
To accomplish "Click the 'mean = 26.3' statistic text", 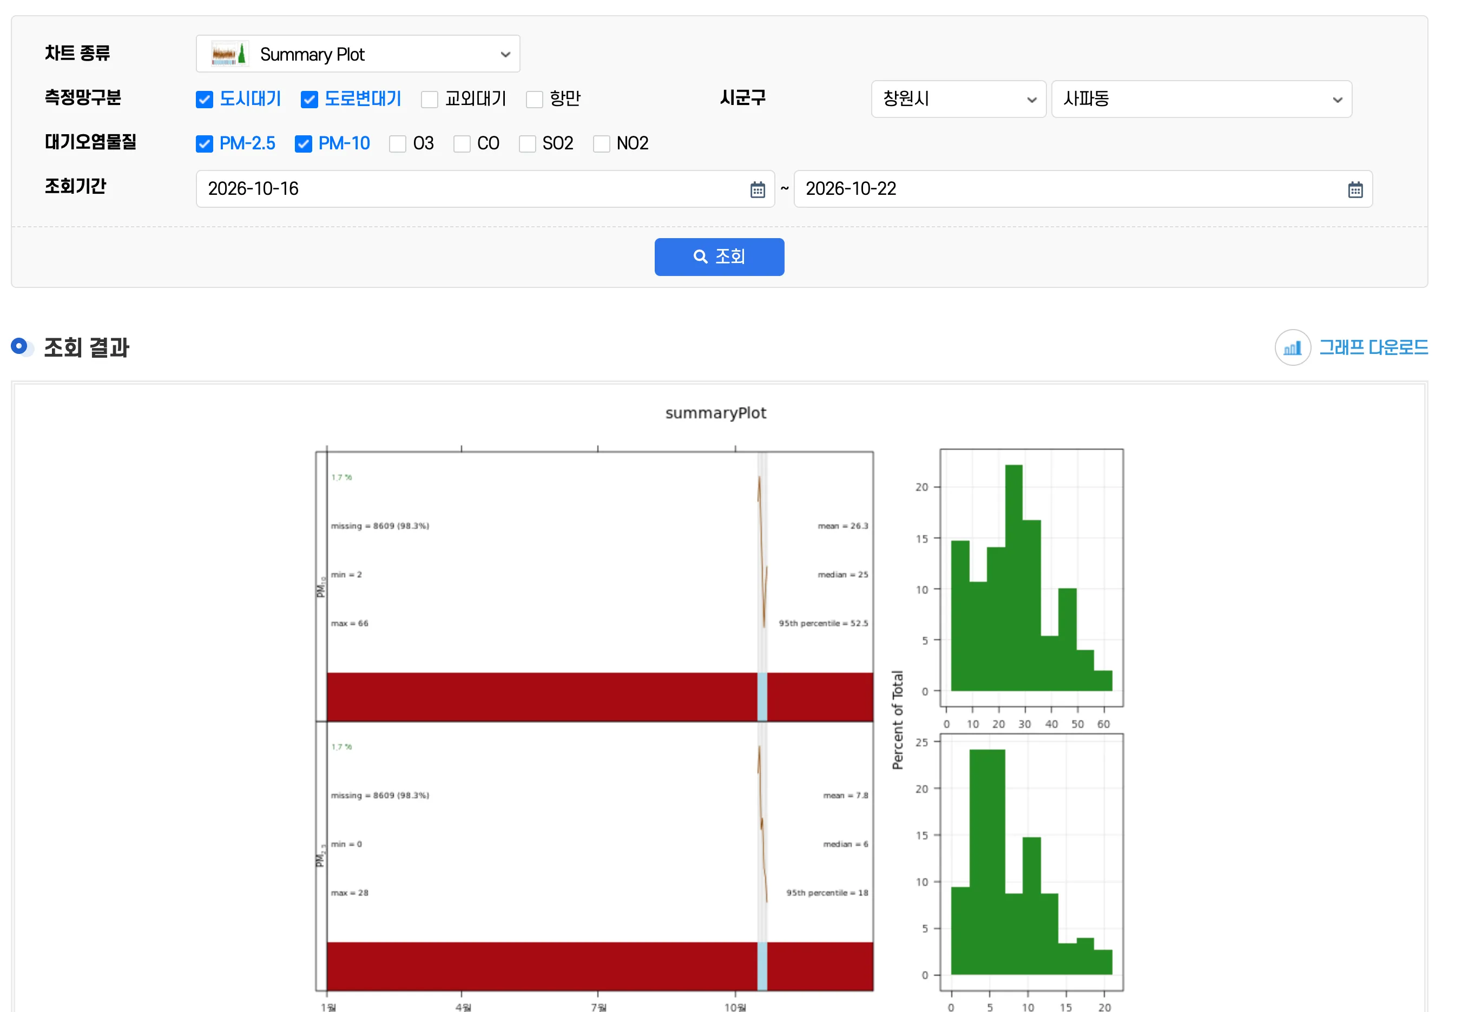I will click(x=843, y=525).
